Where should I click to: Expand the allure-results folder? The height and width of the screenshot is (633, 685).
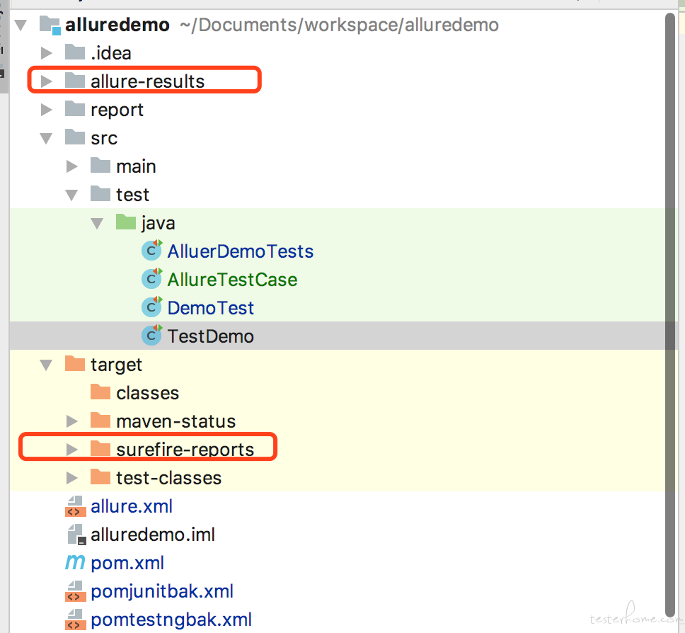(x=46, y=81)
